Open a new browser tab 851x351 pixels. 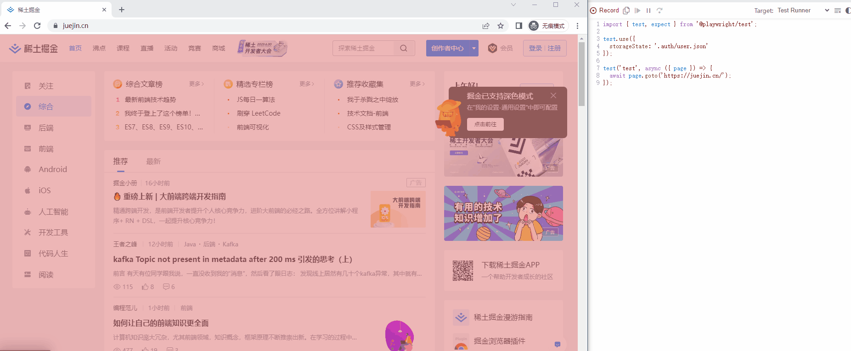point(122,10)
